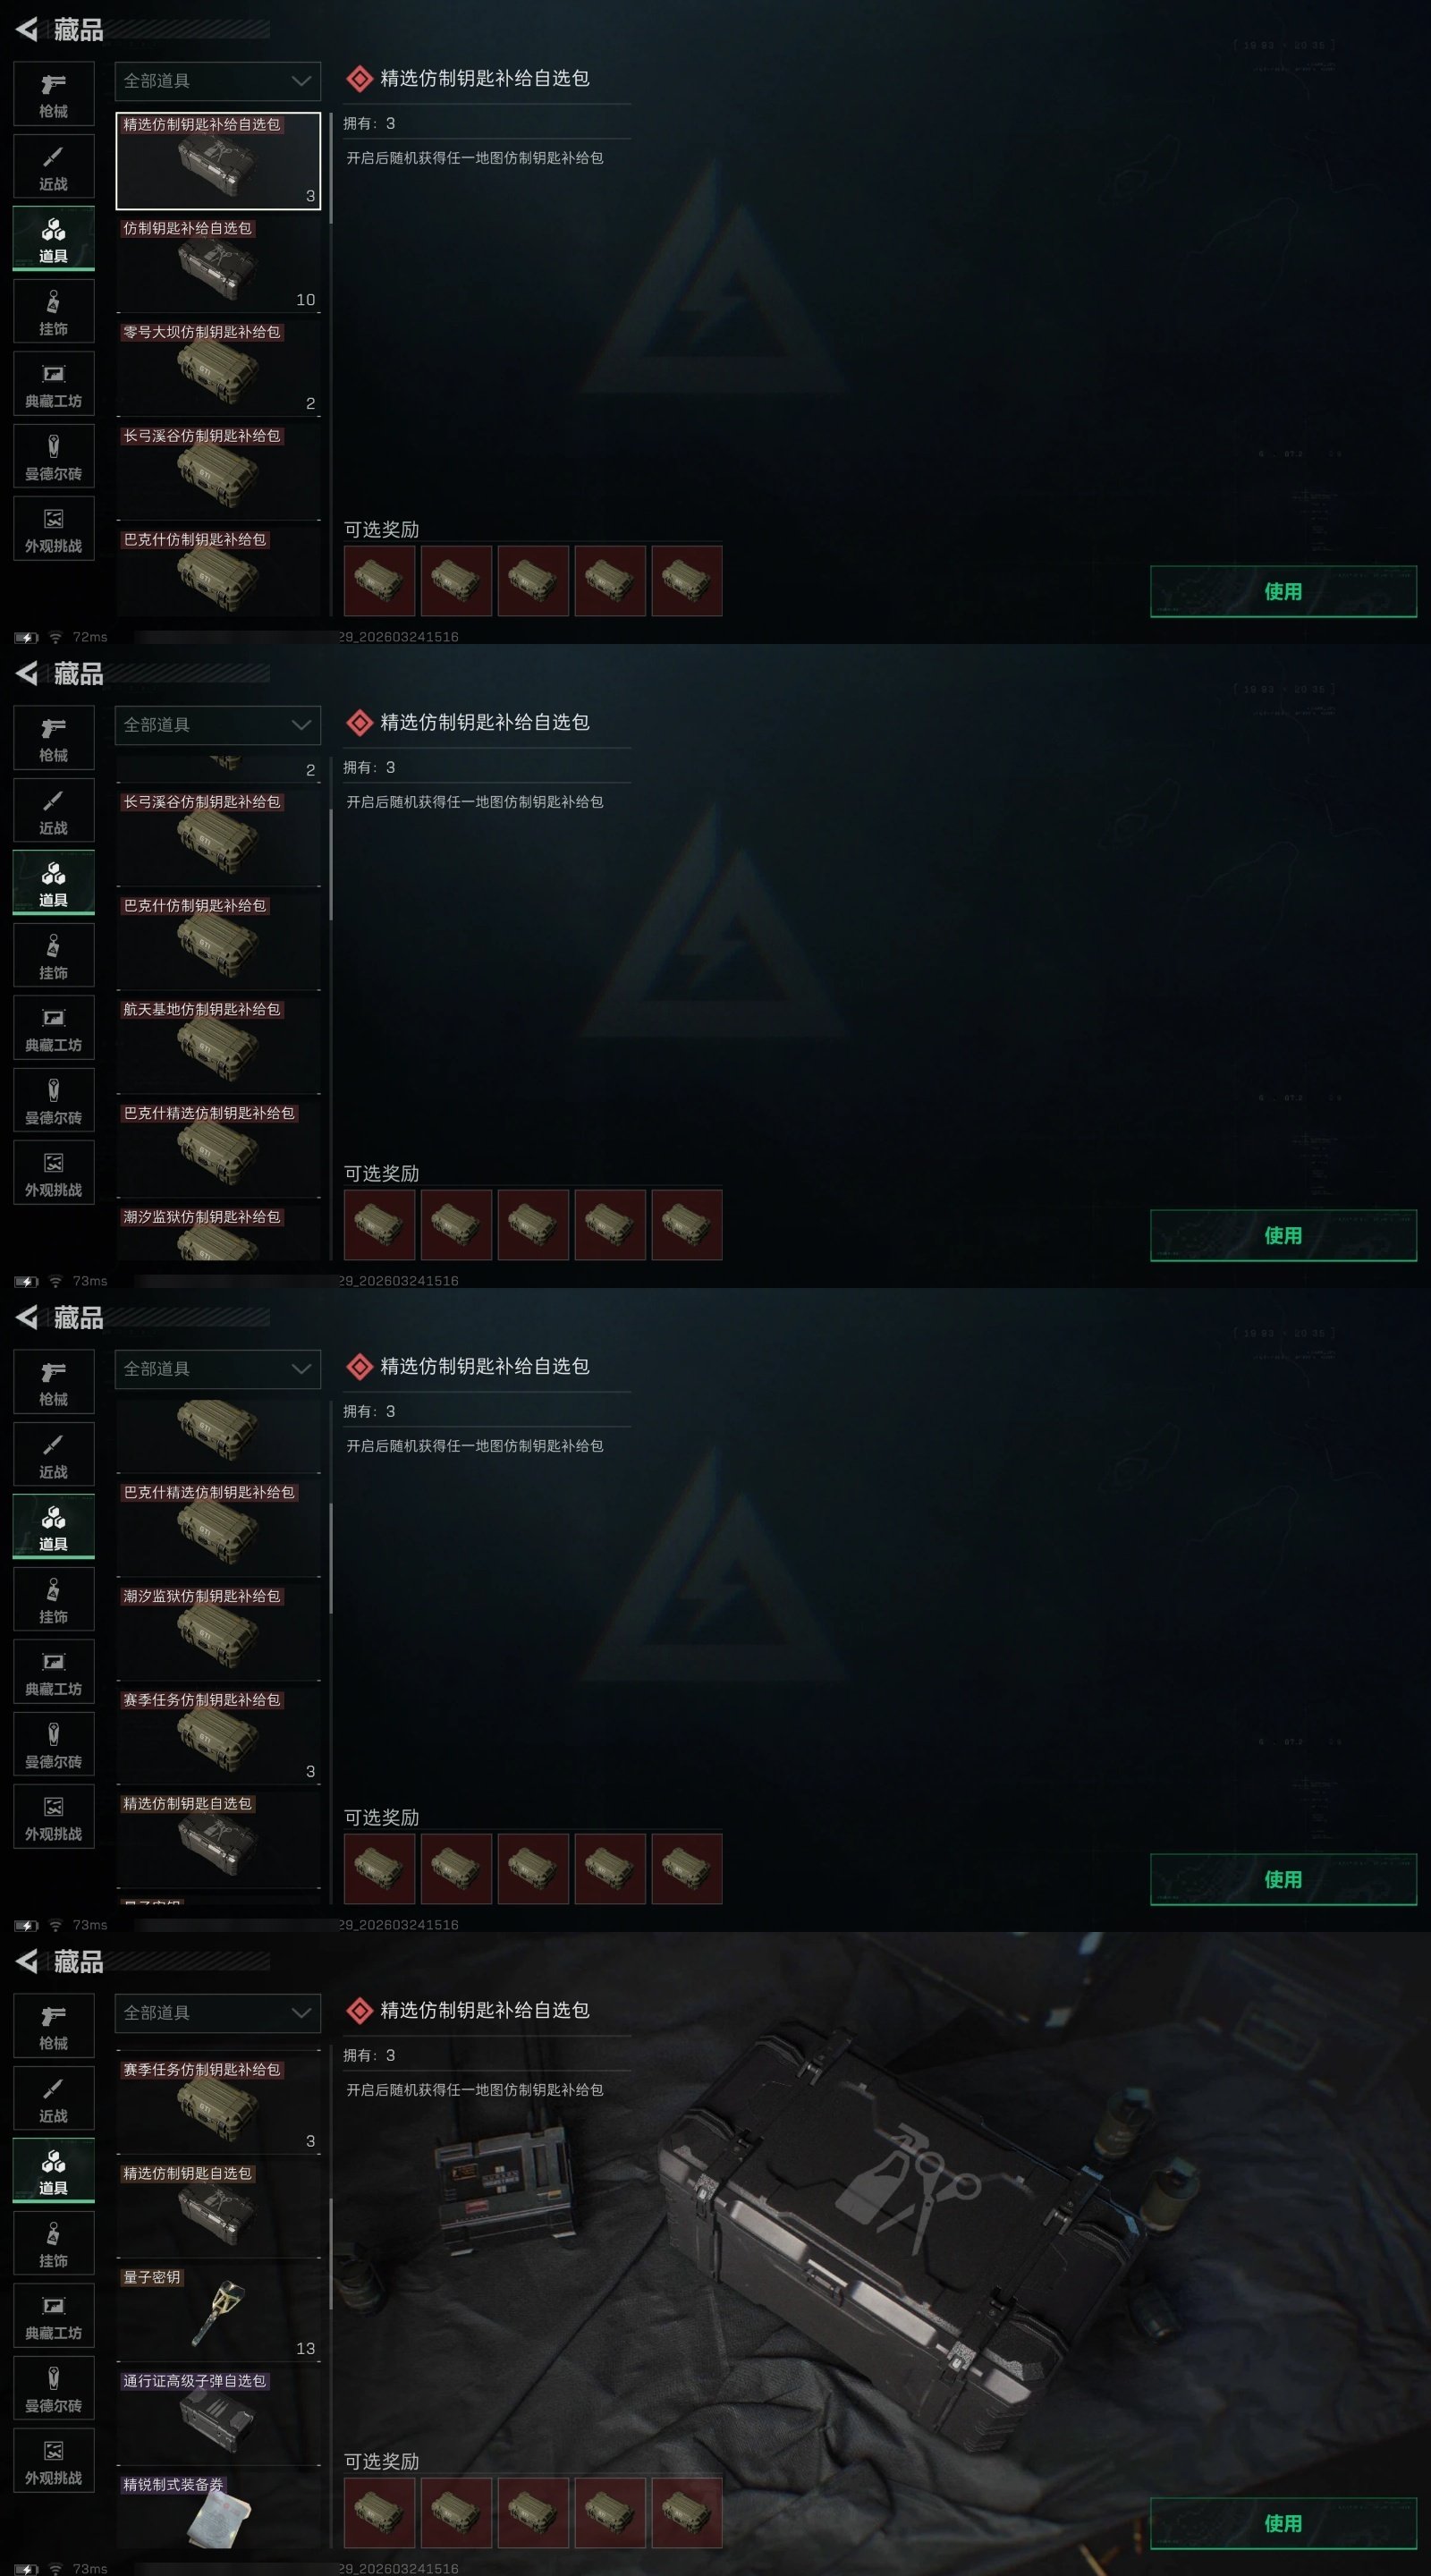Image resolution: width=1431 pixels, height=2576 pixels.
Task: Choose 仿制钥匙补给自选包 item with count 10
Action: click(x=218, y=264)
